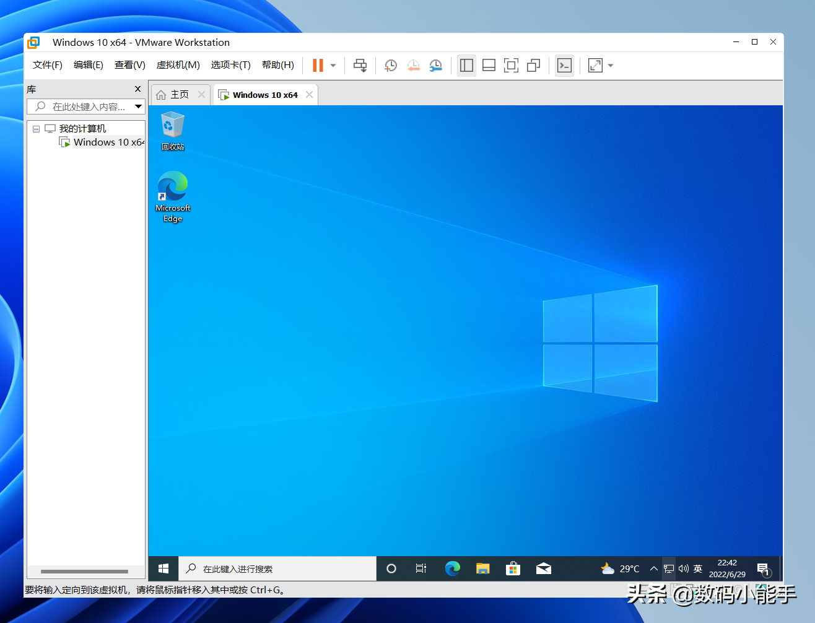Take a snapshot of this virtual machine
Screen dimensions: 815x623
(390, 66)
